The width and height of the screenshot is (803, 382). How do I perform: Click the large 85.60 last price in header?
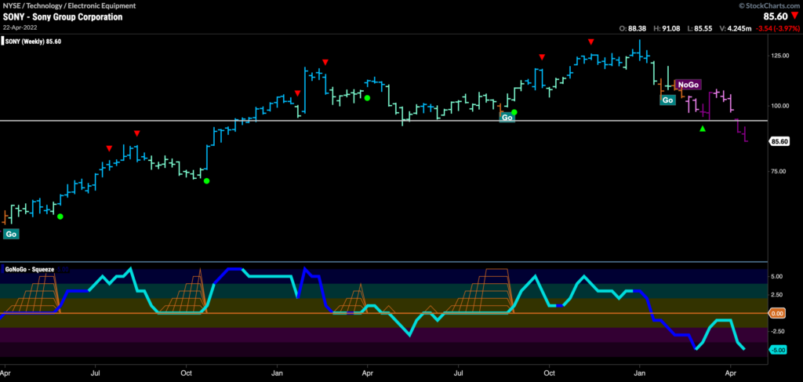click(776, 17)
